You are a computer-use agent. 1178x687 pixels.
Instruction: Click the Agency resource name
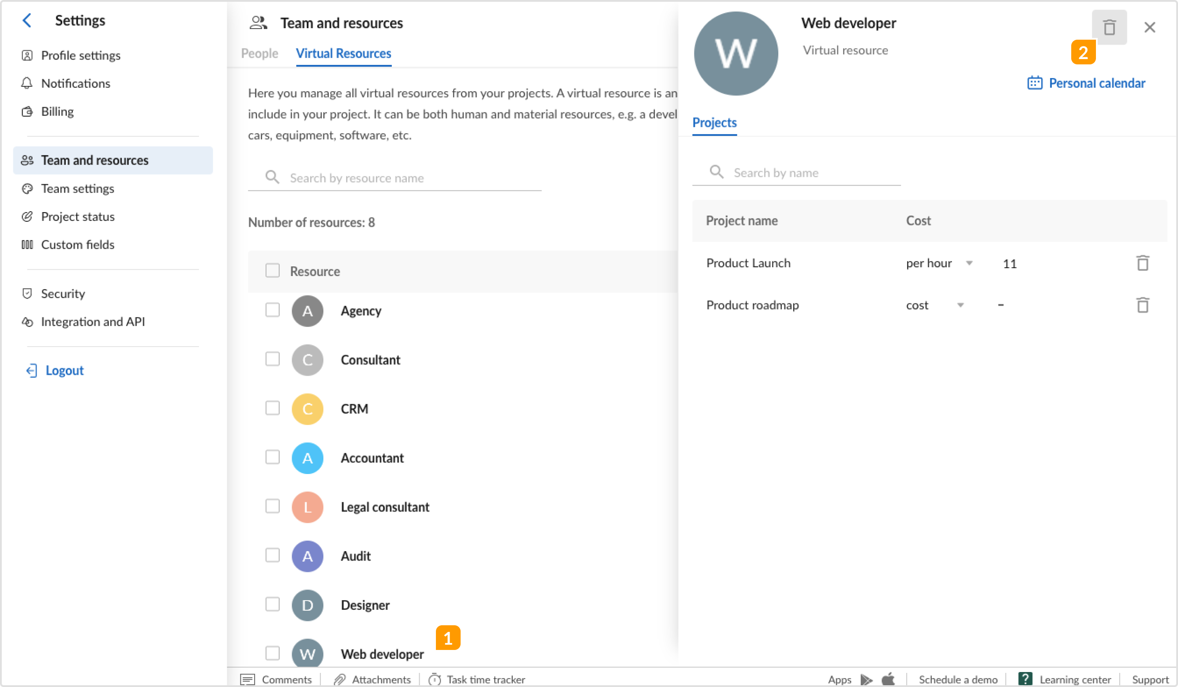pos(360,311)
